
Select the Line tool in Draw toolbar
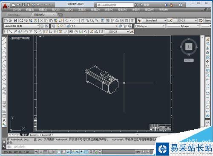(x=4, y=39)
